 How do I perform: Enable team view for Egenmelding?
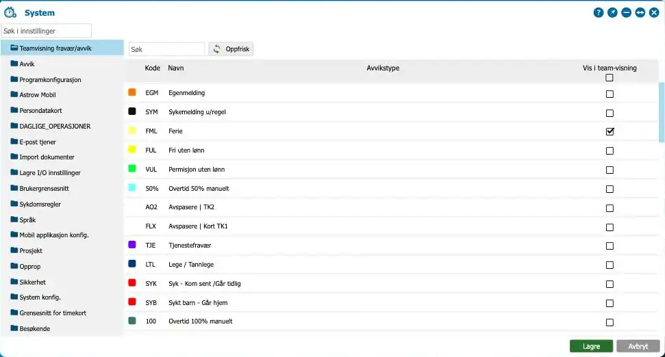pyautogui.click(x=610, y=94)
